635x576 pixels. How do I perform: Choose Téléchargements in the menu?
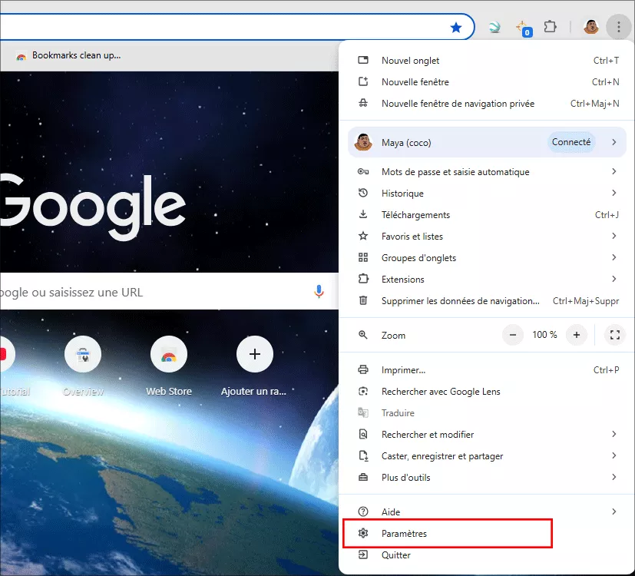(x=415, y=215)
